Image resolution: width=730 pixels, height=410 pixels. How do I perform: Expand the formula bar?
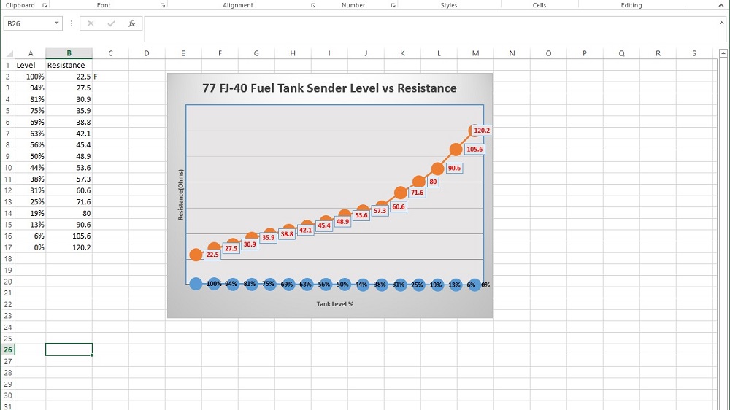(x=721, y=23)
